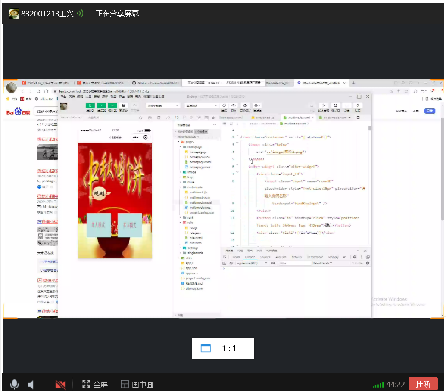Image resolution: width=446 pixels, height=391 pixels.
Task: Open the editor tab bar more-actions ellipsis
Action: pyautogui.click(x=365, y=118)
